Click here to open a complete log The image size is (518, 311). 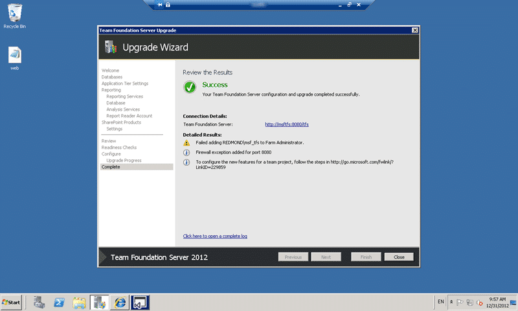coord(215,236)
